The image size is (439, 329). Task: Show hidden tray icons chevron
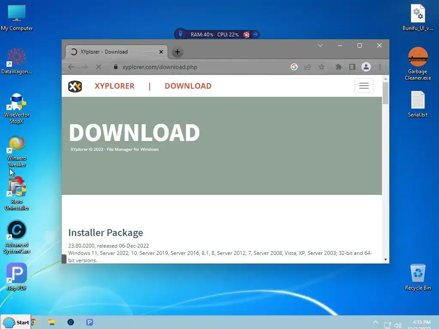click(x=376, y=322)
